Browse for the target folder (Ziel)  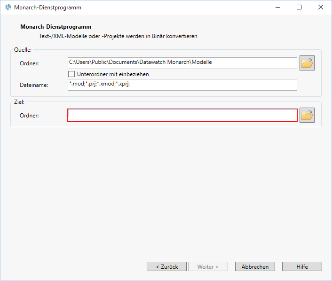coord(307,115)
